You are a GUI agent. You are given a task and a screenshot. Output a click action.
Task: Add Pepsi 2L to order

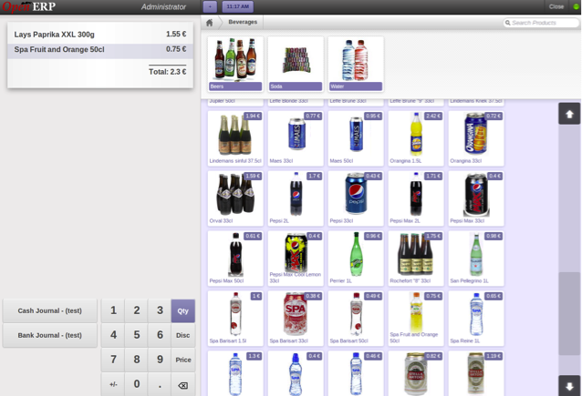[x=296, y=198]
